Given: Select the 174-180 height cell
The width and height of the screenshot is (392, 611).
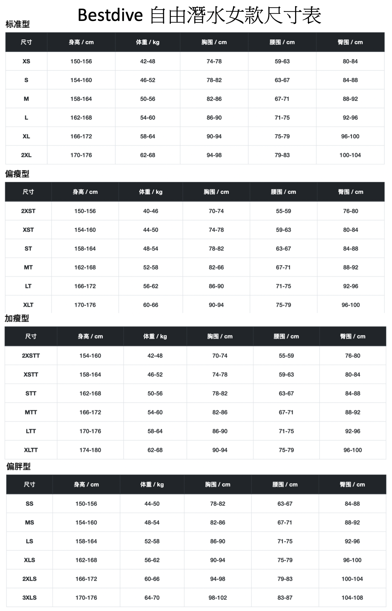Looking at the screenshot, I should [x=90, y=450].
